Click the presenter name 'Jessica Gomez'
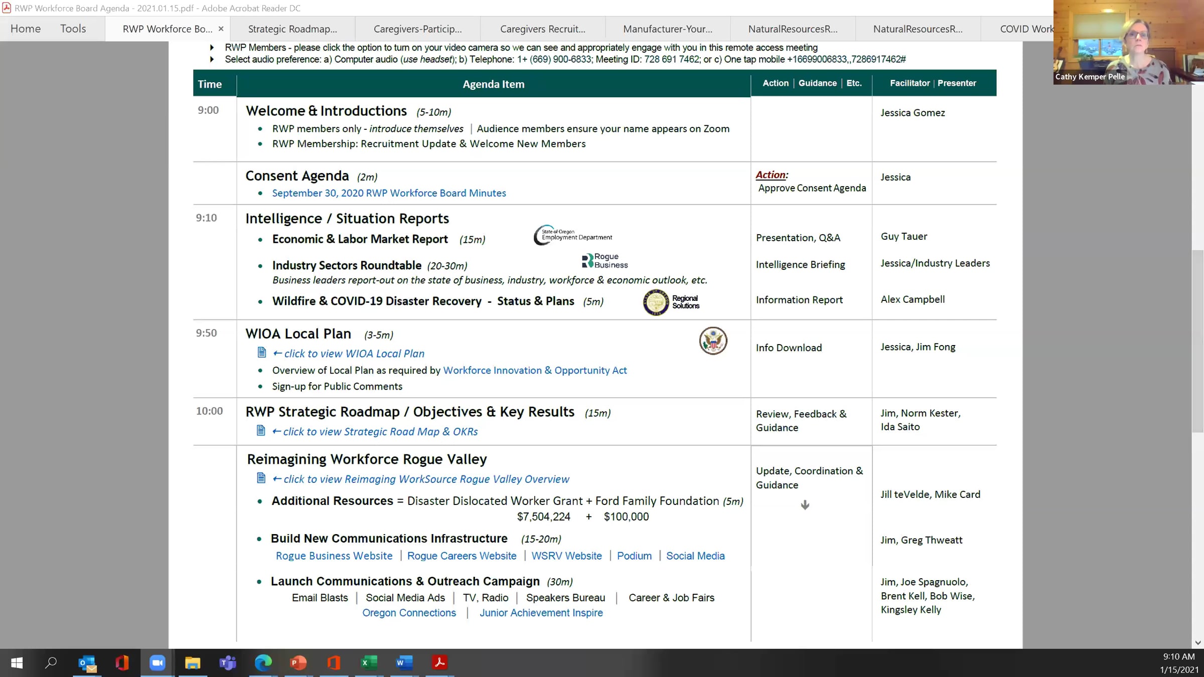Screen dimensions: 1204x677 tap(913, 113)
